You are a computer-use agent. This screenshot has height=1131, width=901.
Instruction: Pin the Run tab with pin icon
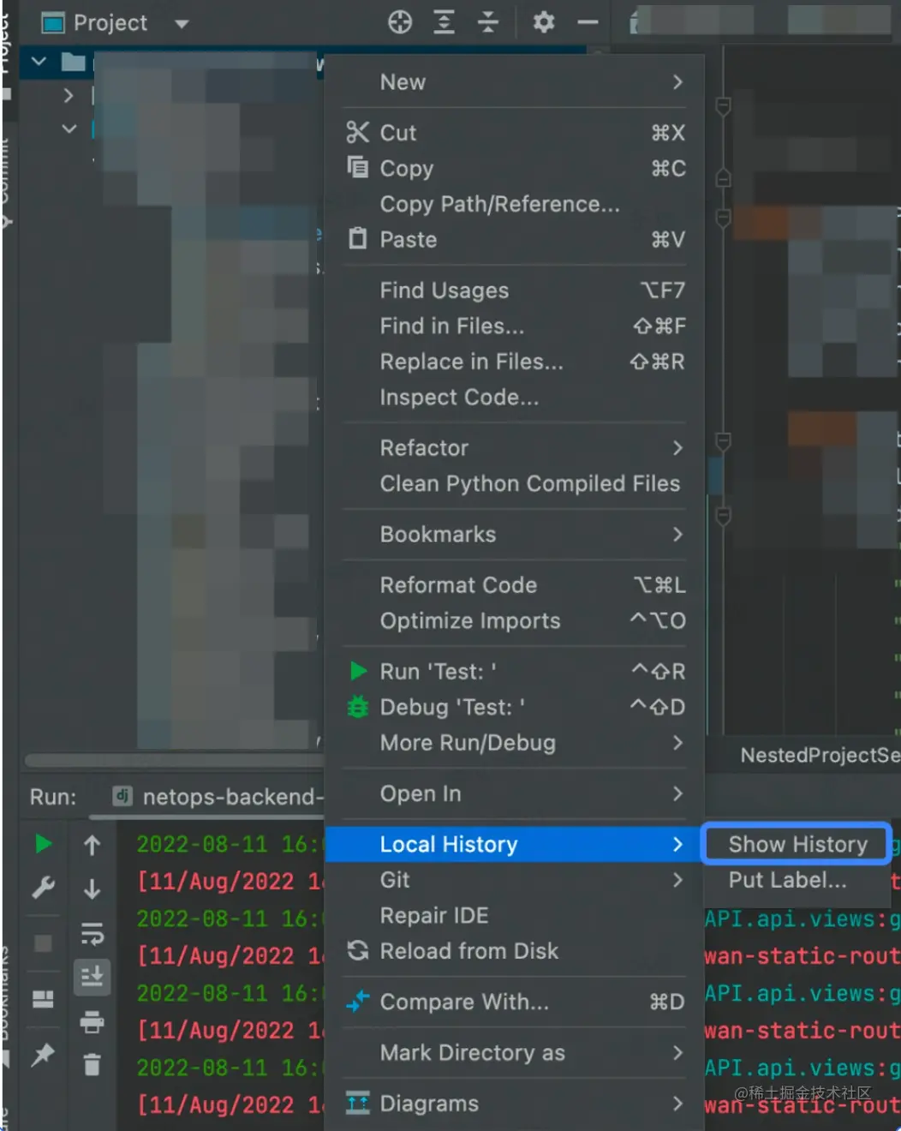(x=43, y=1055)
